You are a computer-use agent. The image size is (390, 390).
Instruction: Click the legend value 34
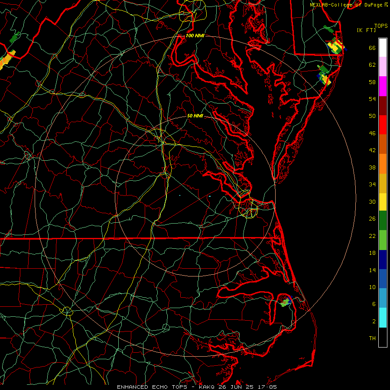372,185
